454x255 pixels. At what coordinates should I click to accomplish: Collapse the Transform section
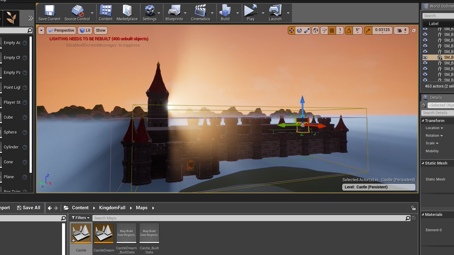click(x=423, y=121)
